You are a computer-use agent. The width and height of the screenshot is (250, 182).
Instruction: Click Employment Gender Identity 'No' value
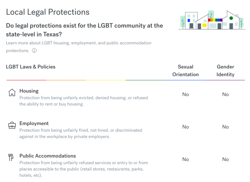pyautogui.click(x=225, y=127)
